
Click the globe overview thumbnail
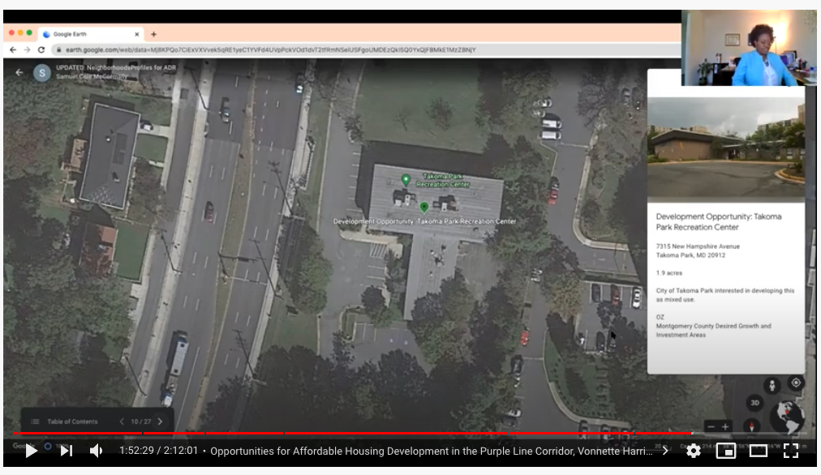coord(787,417)
